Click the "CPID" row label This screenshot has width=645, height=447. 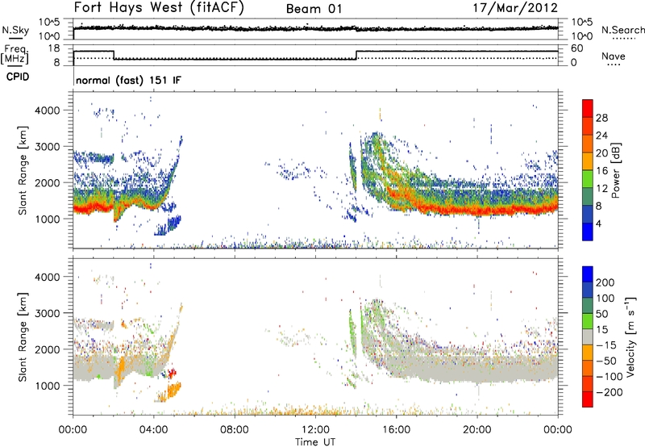(18, 77)
